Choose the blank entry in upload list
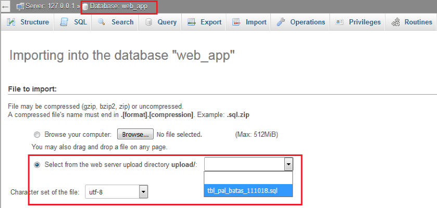The image size is (437, 208). [248, 178]
